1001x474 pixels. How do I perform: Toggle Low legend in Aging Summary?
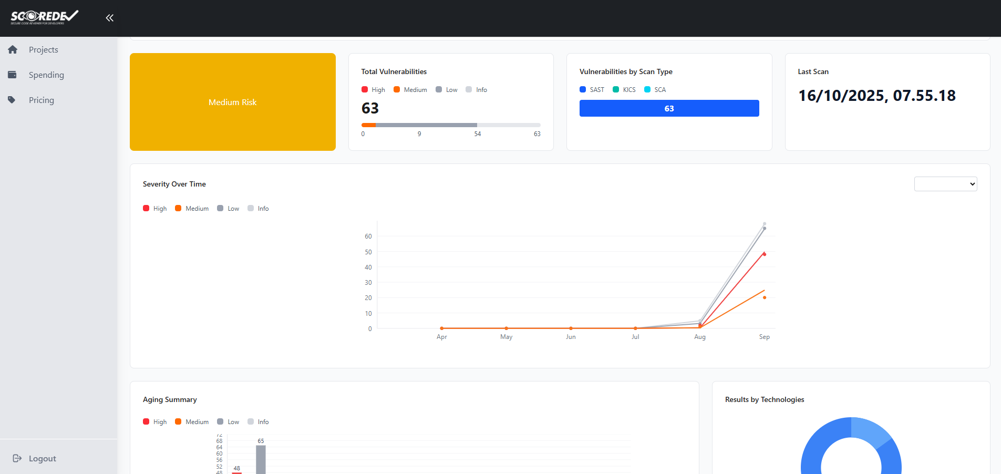[228, 422]
